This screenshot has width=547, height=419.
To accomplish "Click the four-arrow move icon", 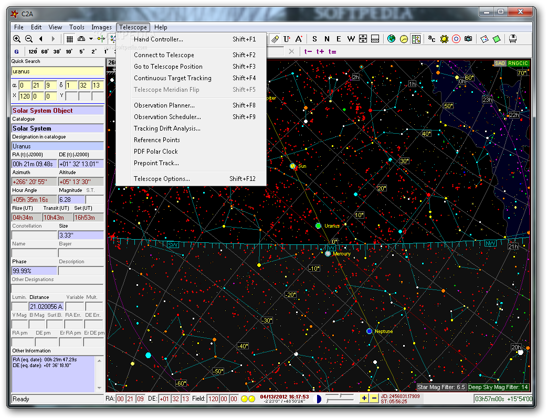I will pos(363,39).
